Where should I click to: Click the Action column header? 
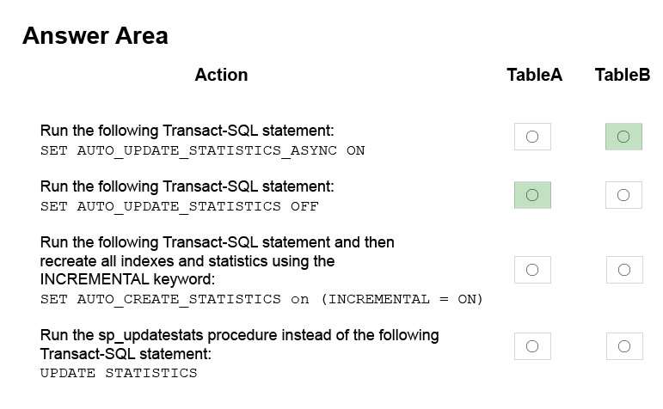click(221, 75)
